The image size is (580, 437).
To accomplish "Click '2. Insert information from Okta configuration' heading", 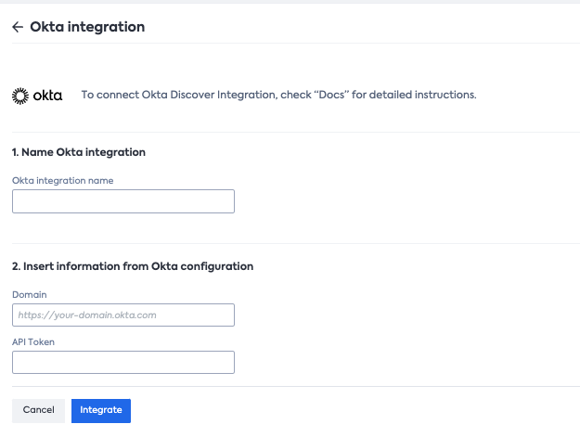I will (x=133, y=266).
